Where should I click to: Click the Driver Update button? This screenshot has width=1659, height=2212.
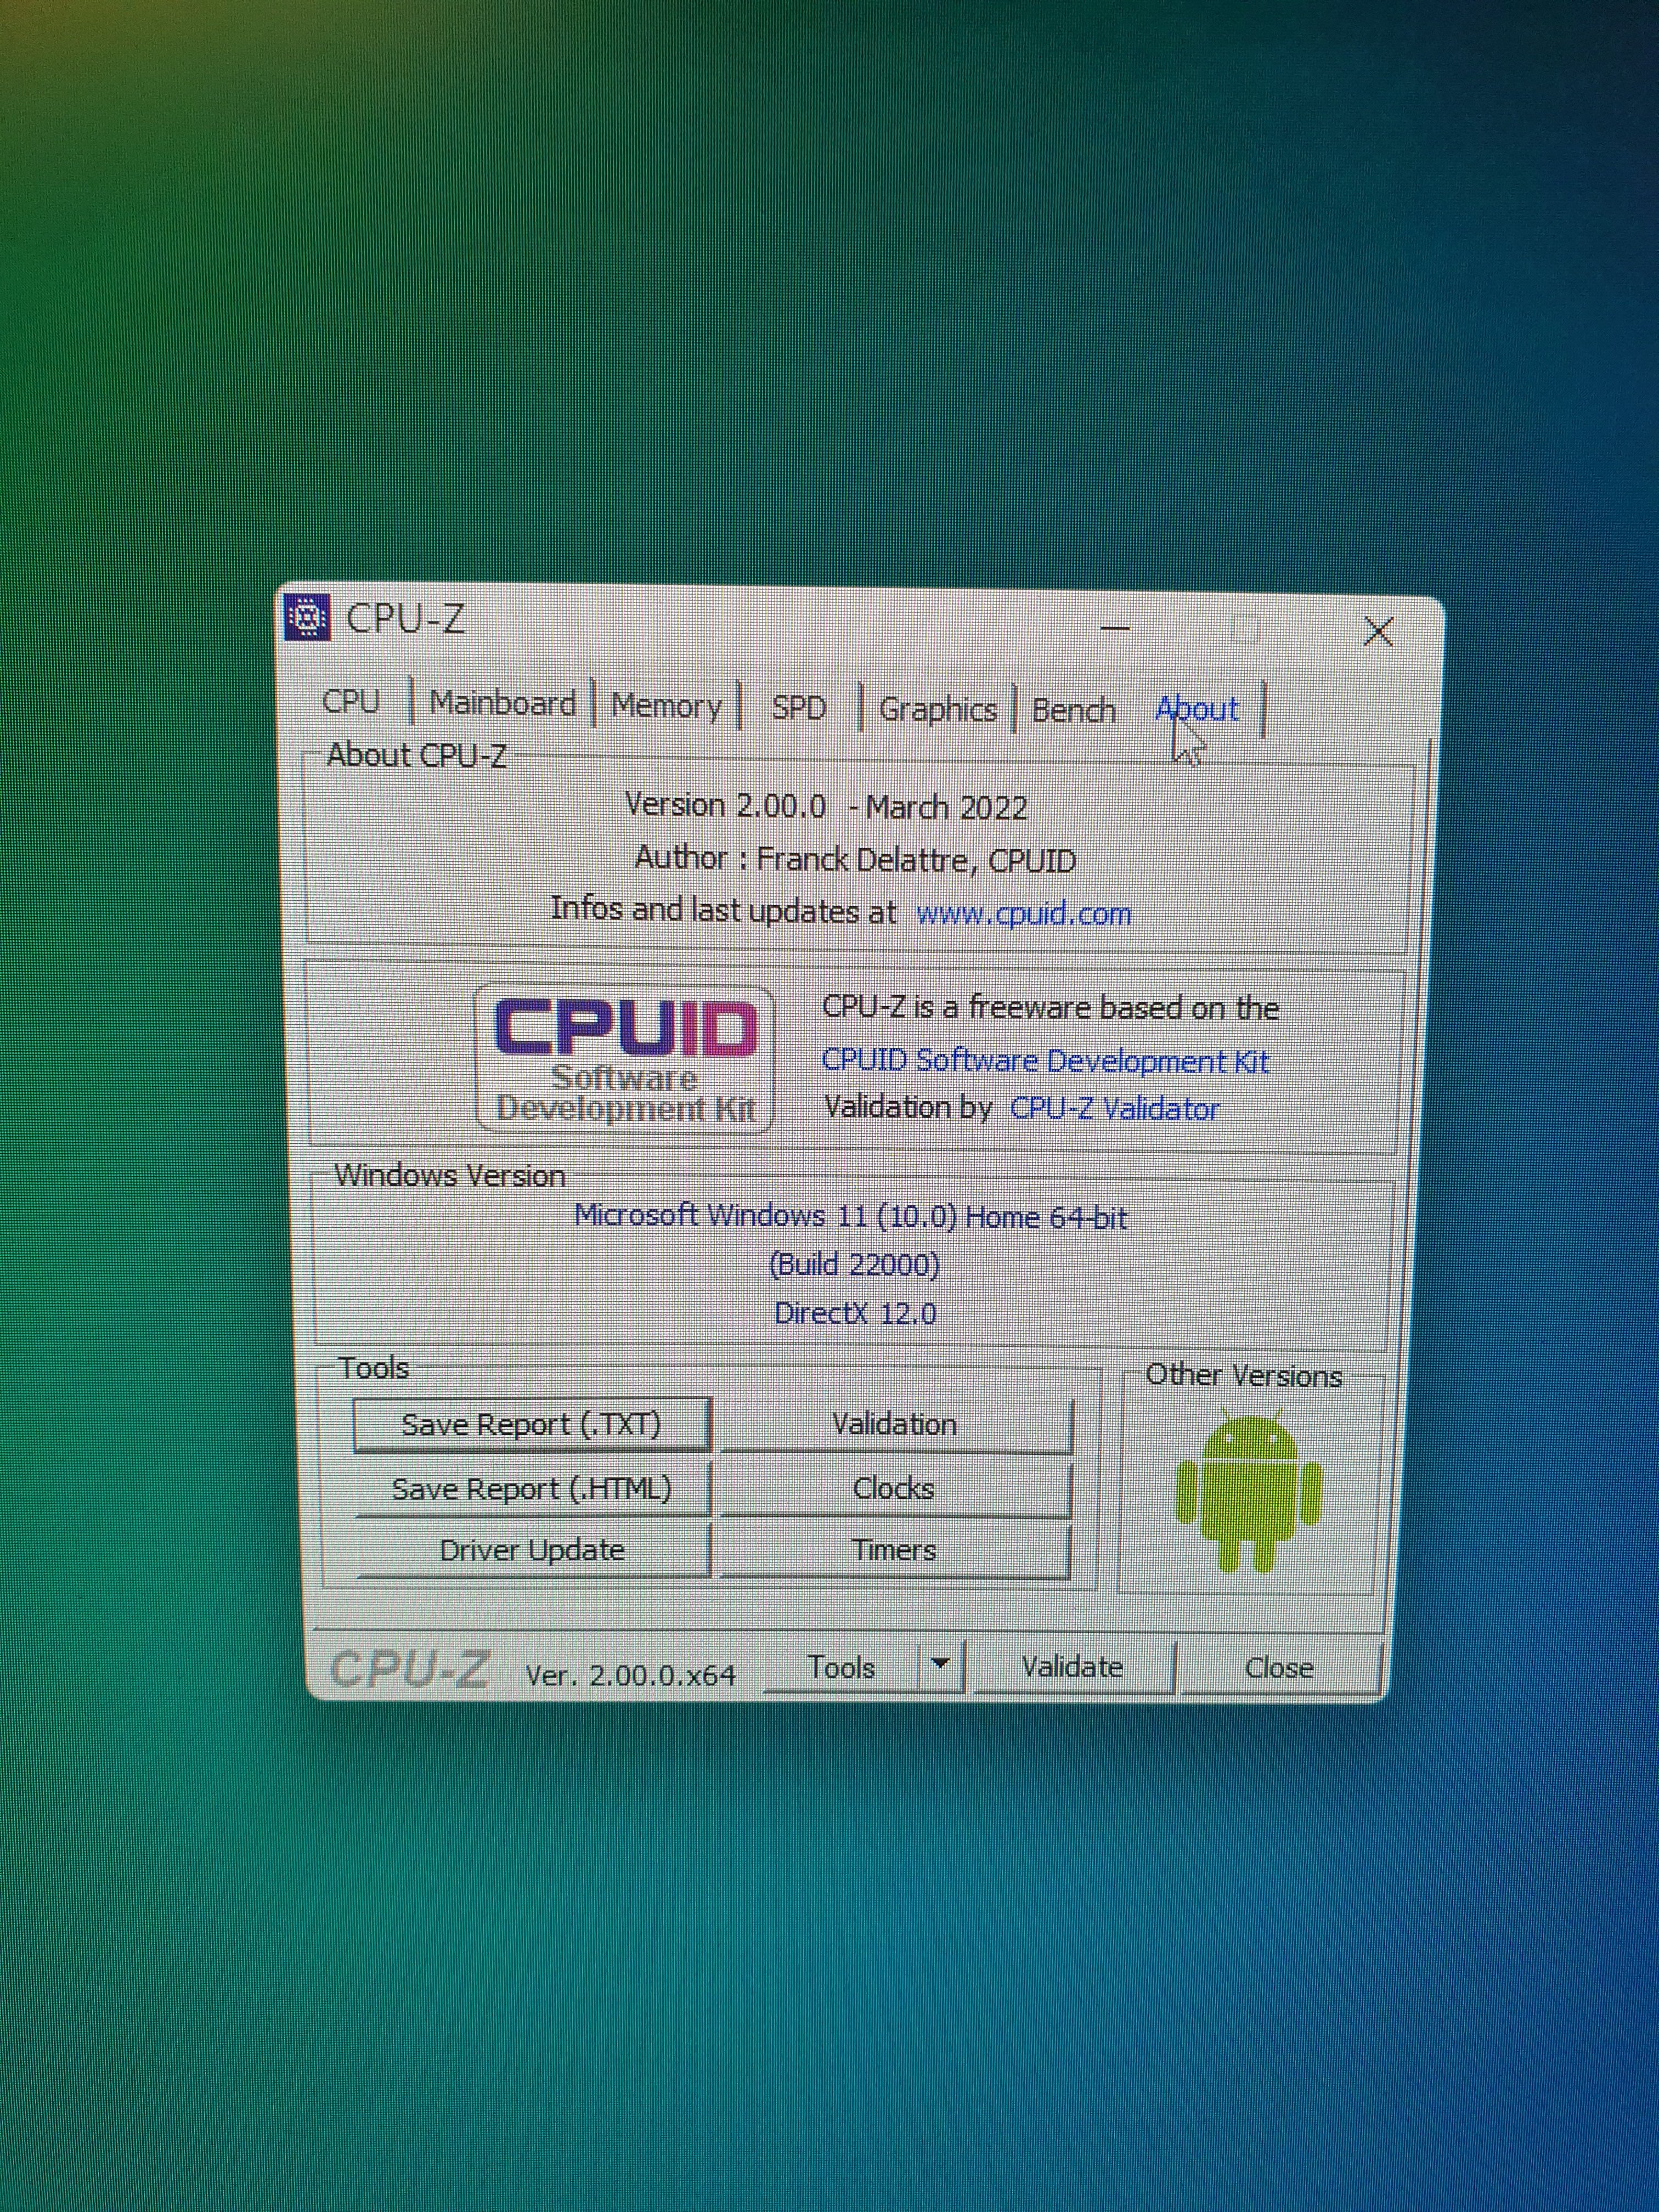tap(532, 1550)
